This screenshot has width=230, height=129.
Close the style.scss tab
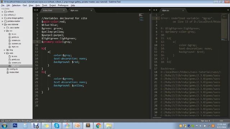pos(91,10)
